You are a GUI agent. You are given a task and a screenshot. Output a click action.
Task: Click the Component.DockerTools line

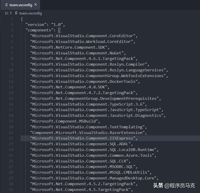point(85,82)
